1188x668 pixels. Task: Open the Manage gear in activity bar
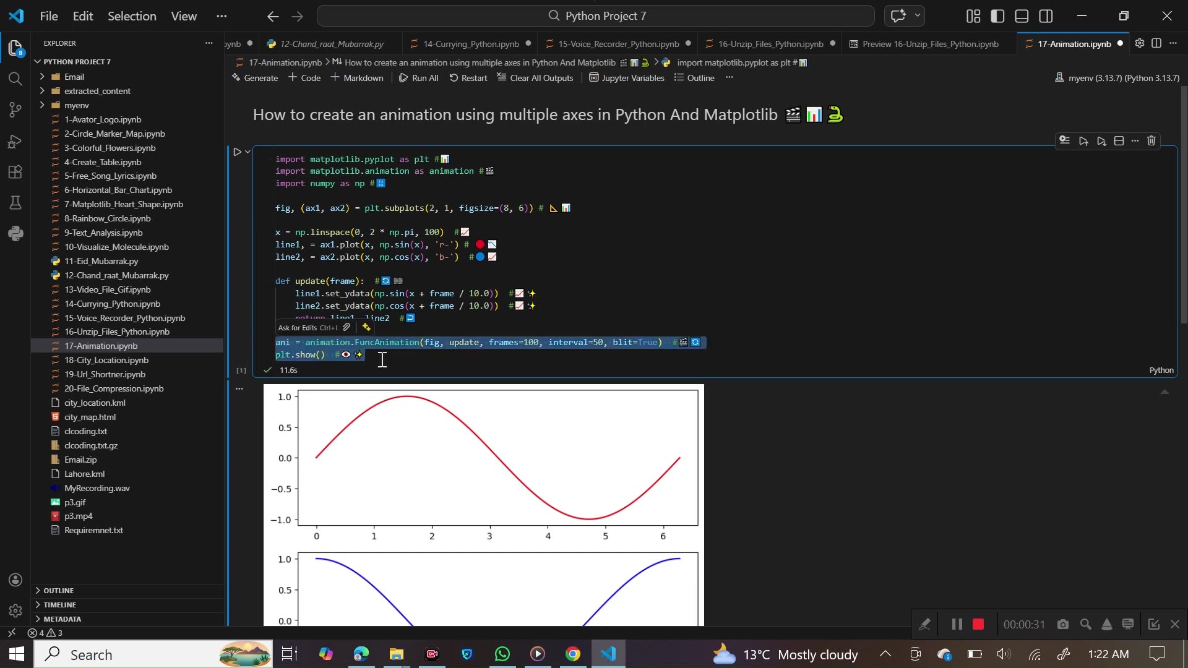pos(15,611)
